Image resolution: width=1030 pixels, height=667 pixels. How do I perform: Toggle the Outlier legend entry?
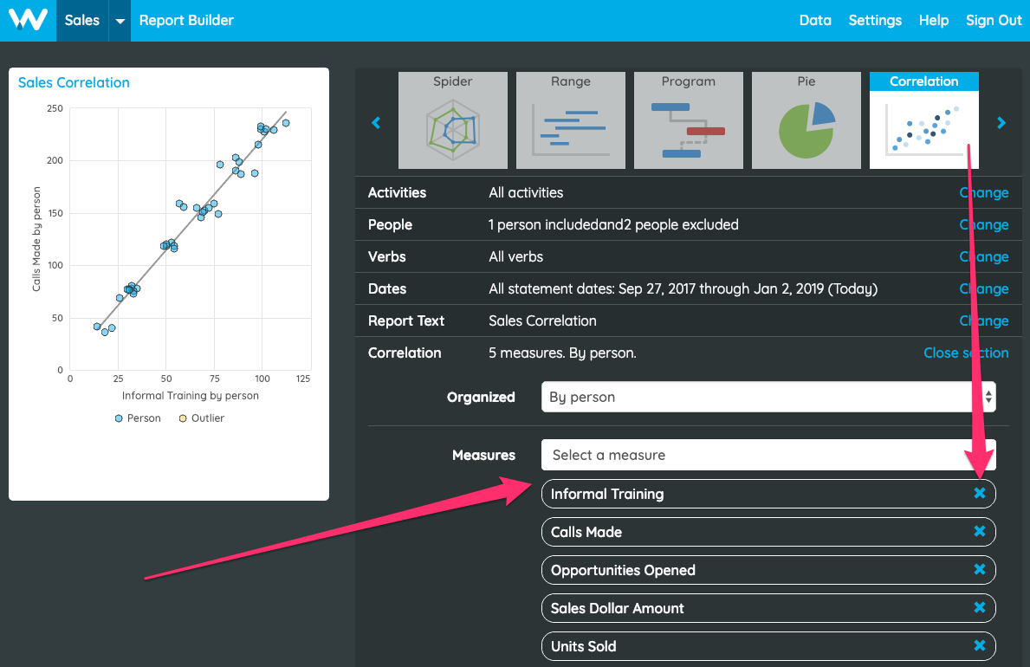tap(202, 418)
